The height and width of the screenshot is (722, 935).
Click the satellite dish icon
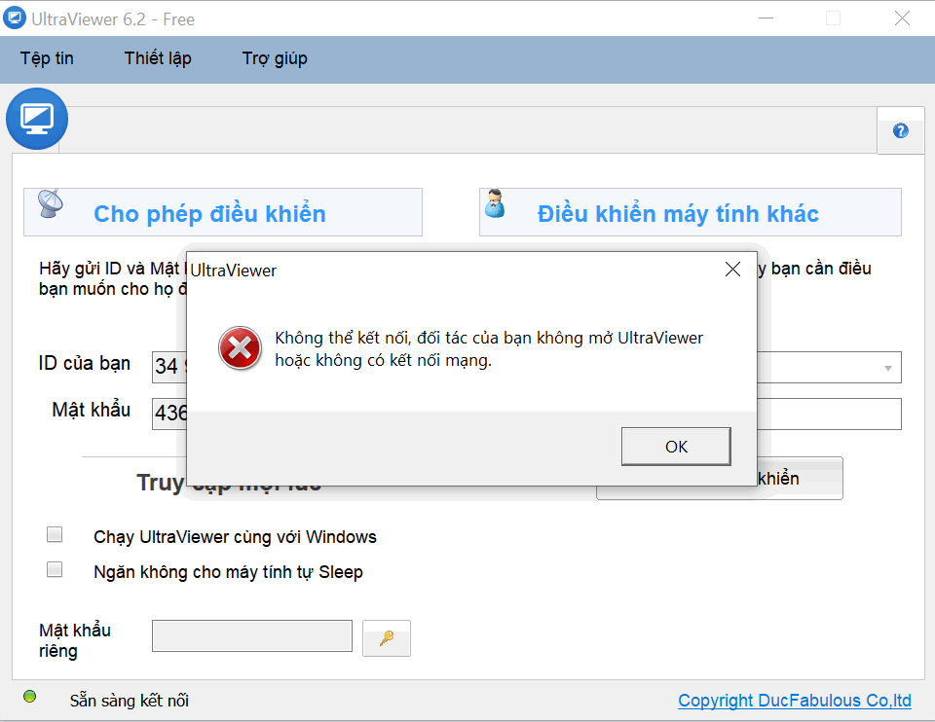click(x=51, y=203)
